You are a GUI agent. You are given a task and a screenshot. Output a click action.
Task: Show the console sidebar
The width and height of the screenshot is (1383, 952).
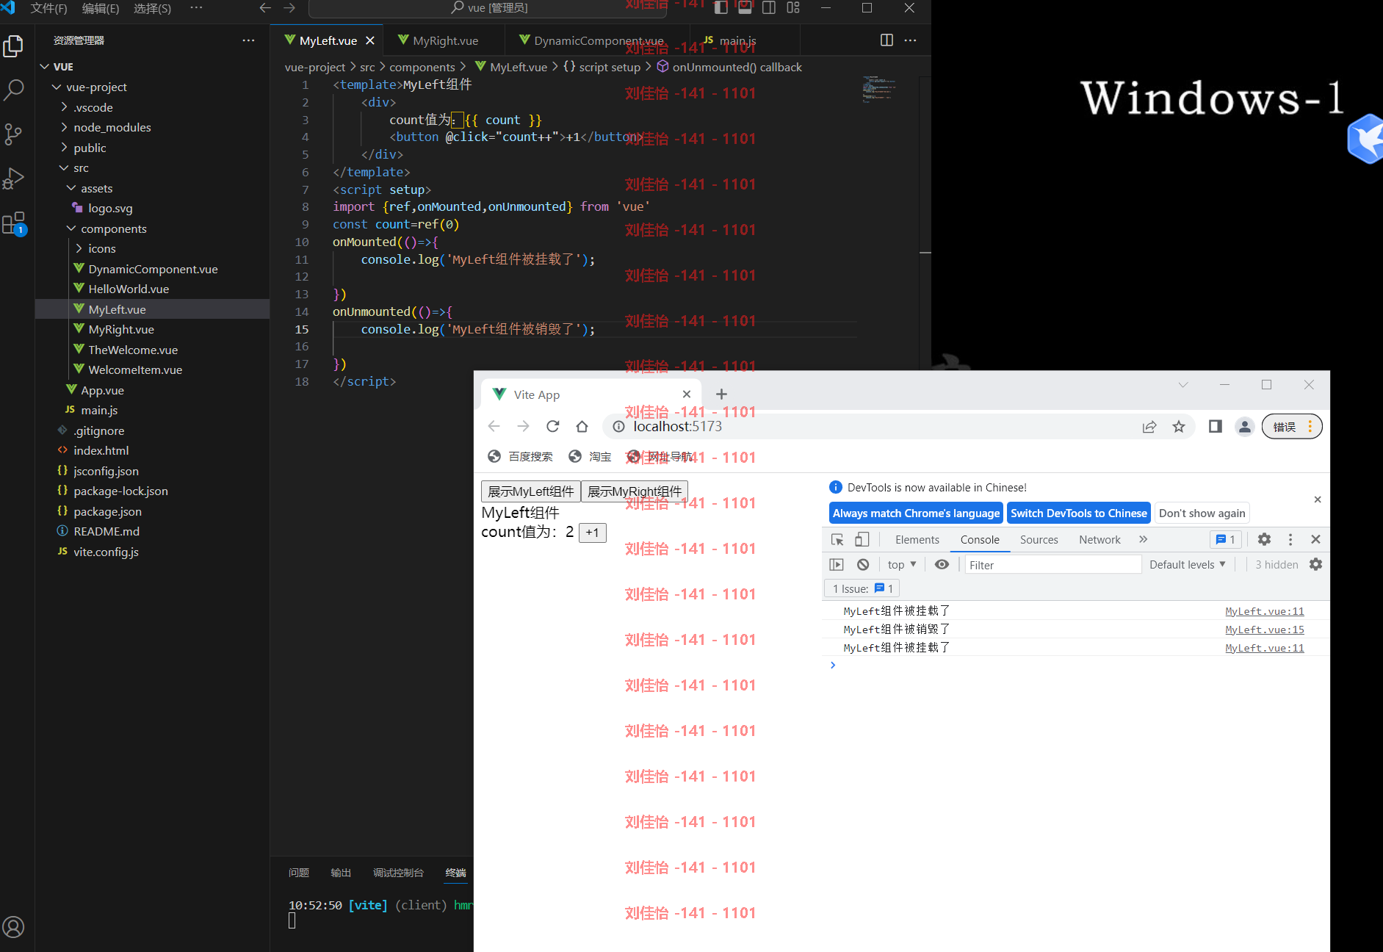pos(837,565)
